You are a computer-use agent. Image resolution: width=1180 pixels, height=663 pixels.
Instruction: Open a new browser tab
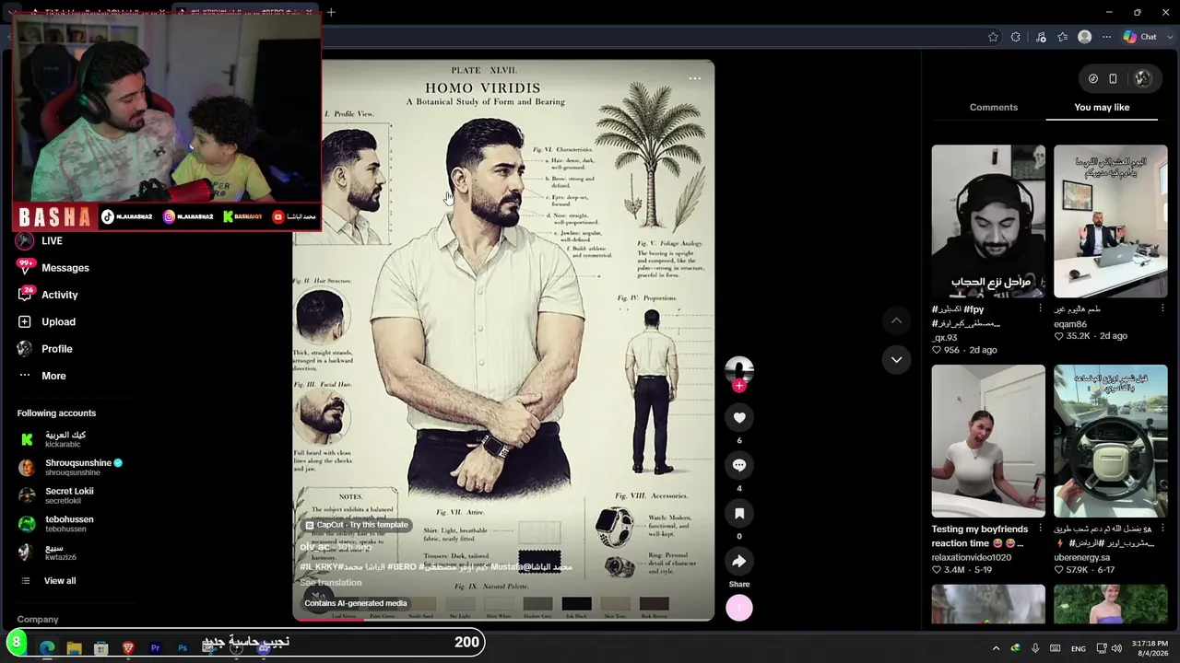pyautogui.click(x=331, y=12)
